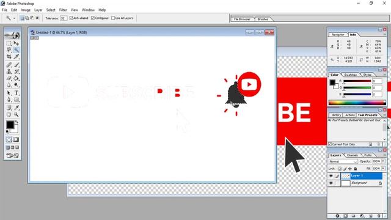This screenshot has height=220, width=391.
Task: Select the Eraser tool
Action: [x=9, y=78]
